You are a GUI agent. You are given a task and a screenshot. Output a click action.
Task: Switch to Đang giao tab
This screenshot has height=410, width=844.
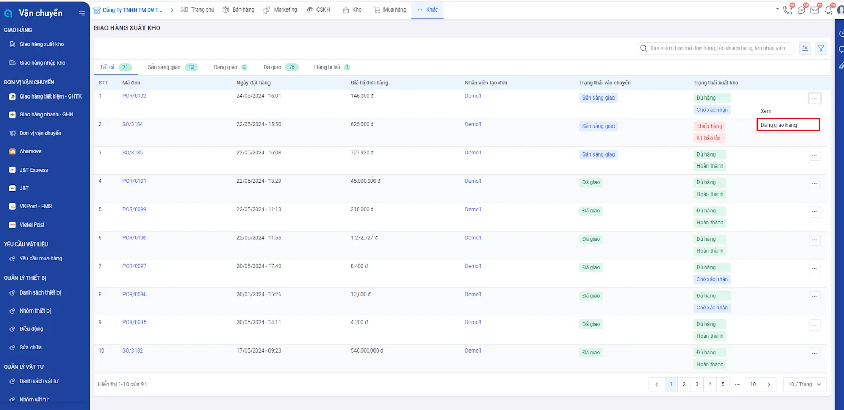231,67
